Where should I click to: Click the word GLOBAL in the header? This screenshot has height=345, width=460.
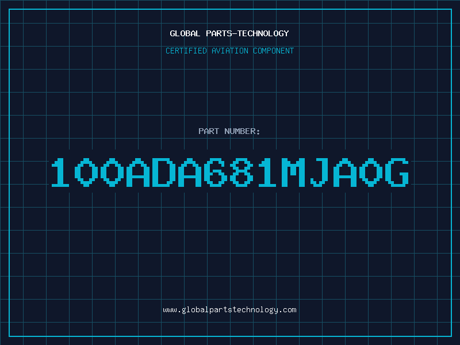coord(185,33)
